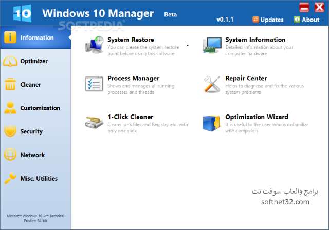Minimize the Windows 10 Manager window
Screen dimensions: 329x230
click(304, 7)
